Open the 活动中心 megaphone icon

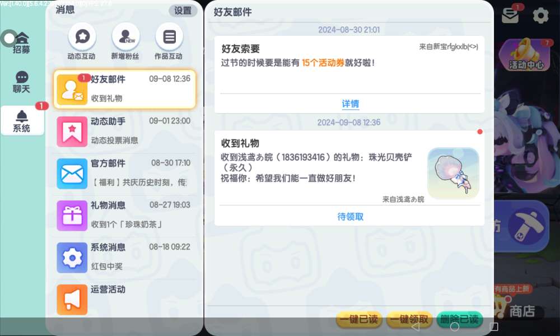click(526, 55)
